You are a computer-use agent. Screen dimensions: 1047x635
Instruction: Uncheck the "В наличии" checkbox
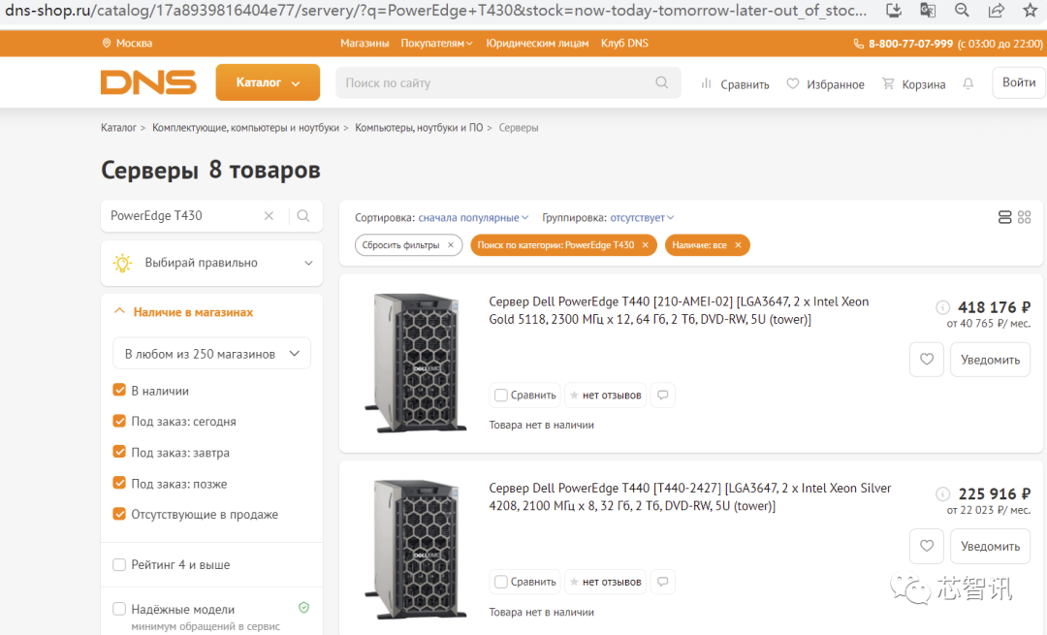pyautogui.click(x=119, y=391)
